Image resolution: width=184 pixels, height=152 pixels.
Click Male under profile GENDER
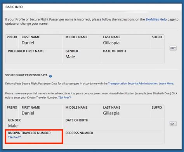[x=70, y=57]
